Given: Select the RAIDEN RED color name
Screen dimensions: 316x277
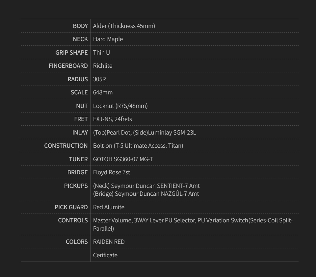Looking at the screenshot, I should tap(109, 242).
